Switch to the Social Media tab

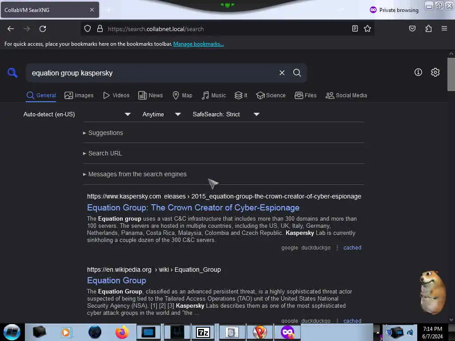click(346, 95)
